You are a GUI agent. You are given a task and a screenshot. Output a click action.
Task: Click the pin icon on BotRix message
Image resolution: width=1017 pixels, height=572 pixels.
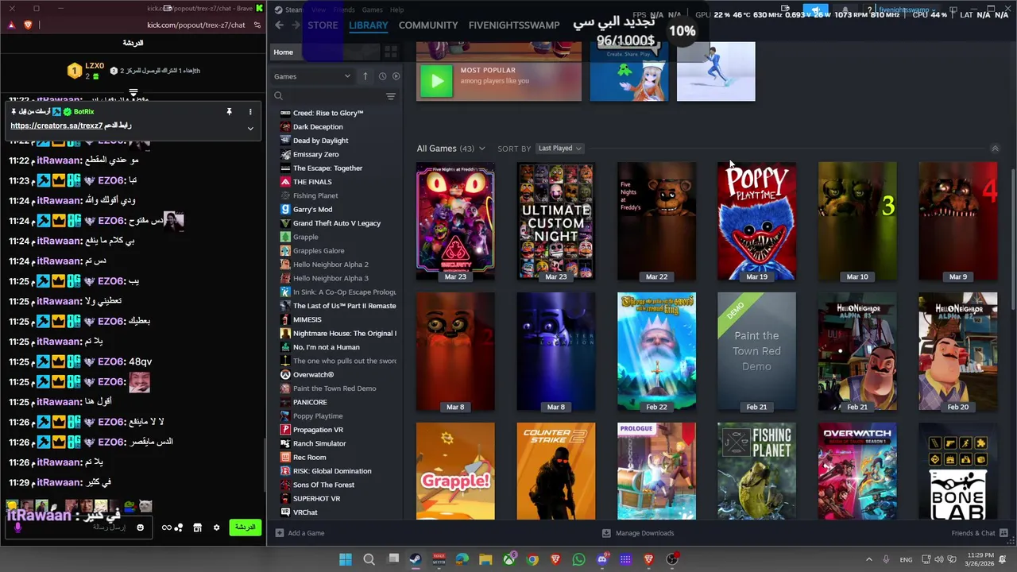pyautogui.click(x=229, y=112)
